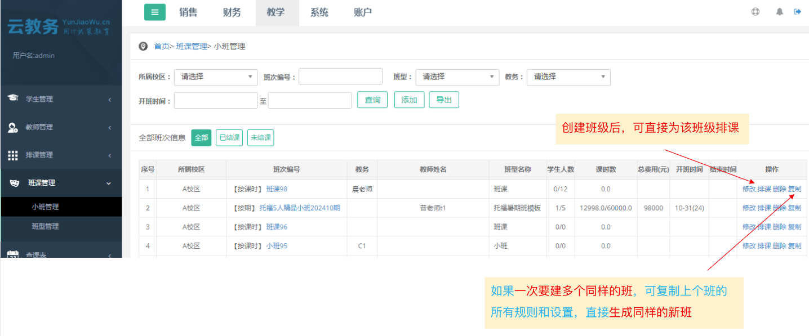
Task: Click the 导出 button
Action: (444, 100)
